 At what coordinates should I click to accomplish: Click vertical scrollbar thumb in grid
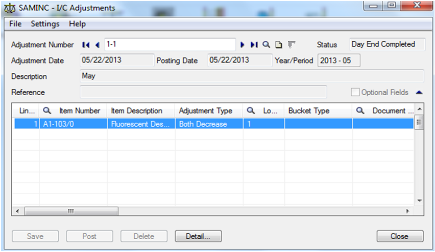419,122
